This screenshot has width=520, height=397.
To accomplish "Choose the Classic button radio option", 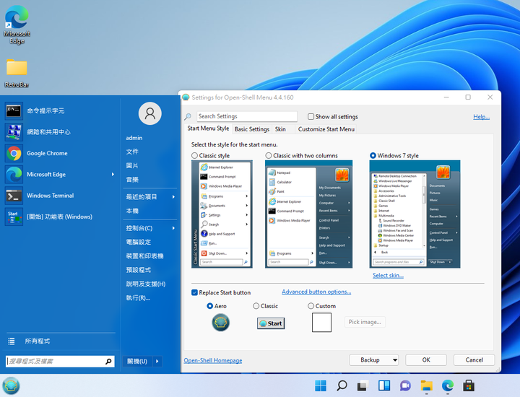I will point(256,306).
